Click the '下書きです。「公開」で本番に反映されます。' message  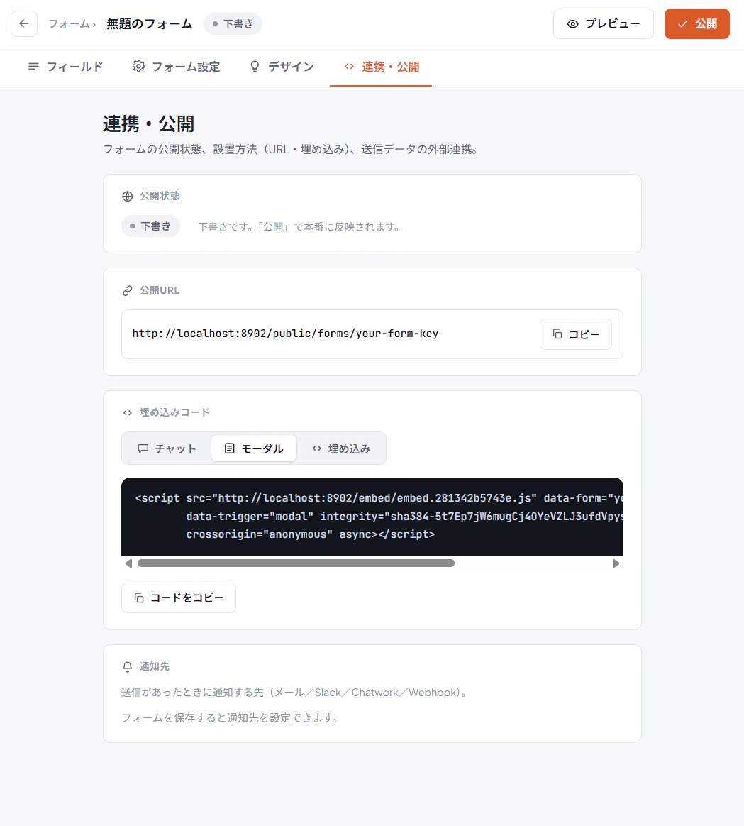click(301, 226)
